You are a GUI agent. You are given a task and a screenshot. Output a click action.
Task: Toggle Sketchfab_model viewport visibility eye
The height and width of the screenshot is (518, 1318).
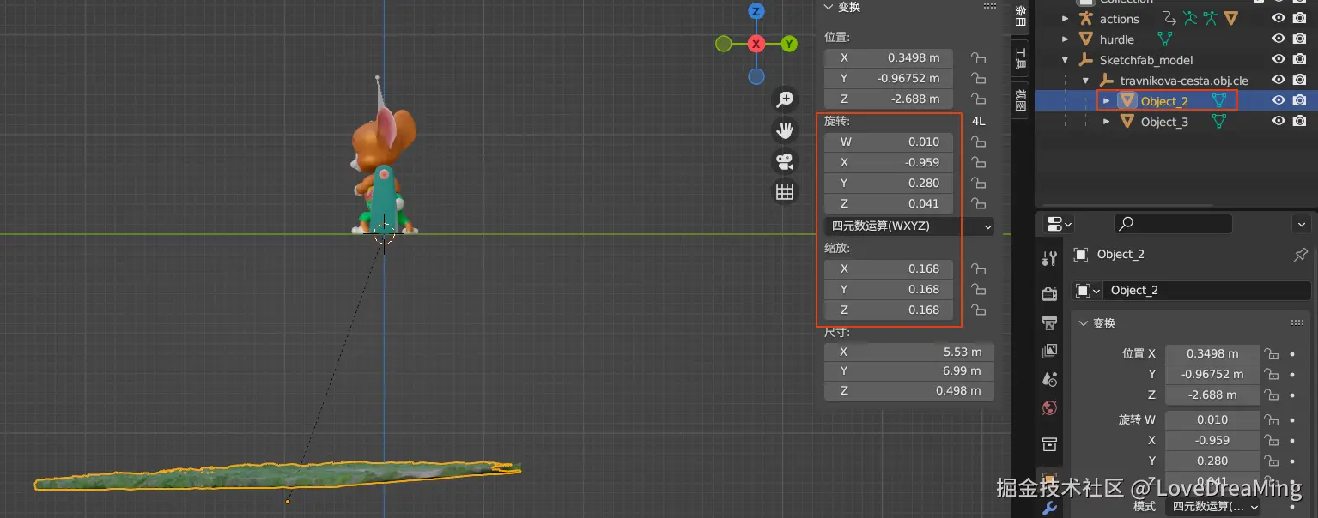coord(1279,59)
